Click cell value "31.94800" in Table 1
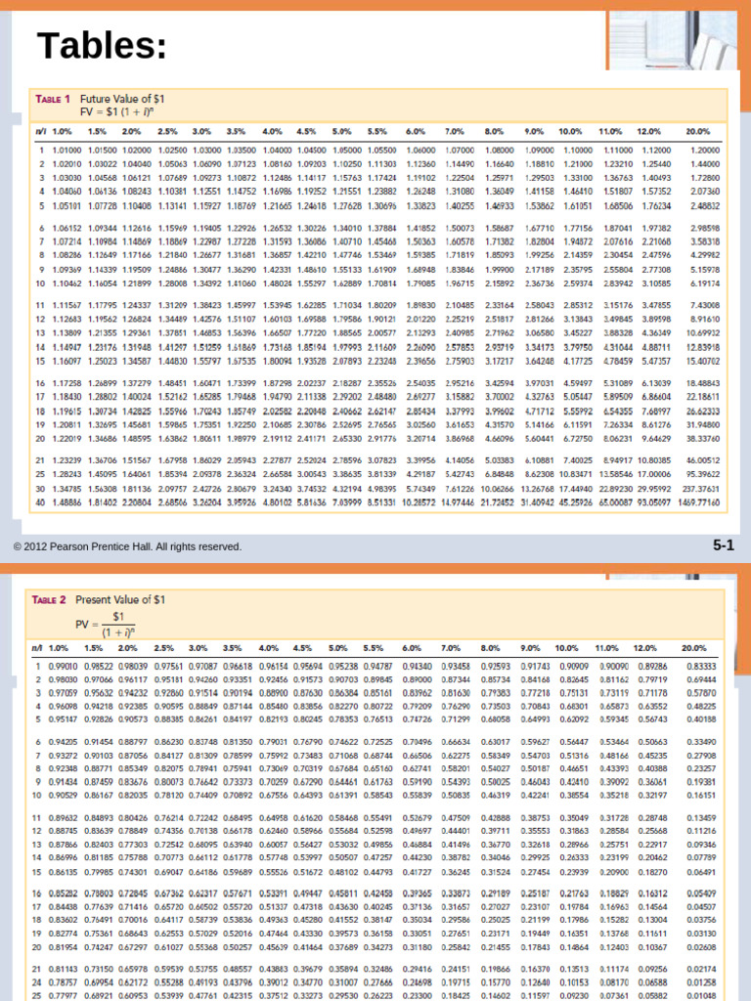 tap(704, 424)
